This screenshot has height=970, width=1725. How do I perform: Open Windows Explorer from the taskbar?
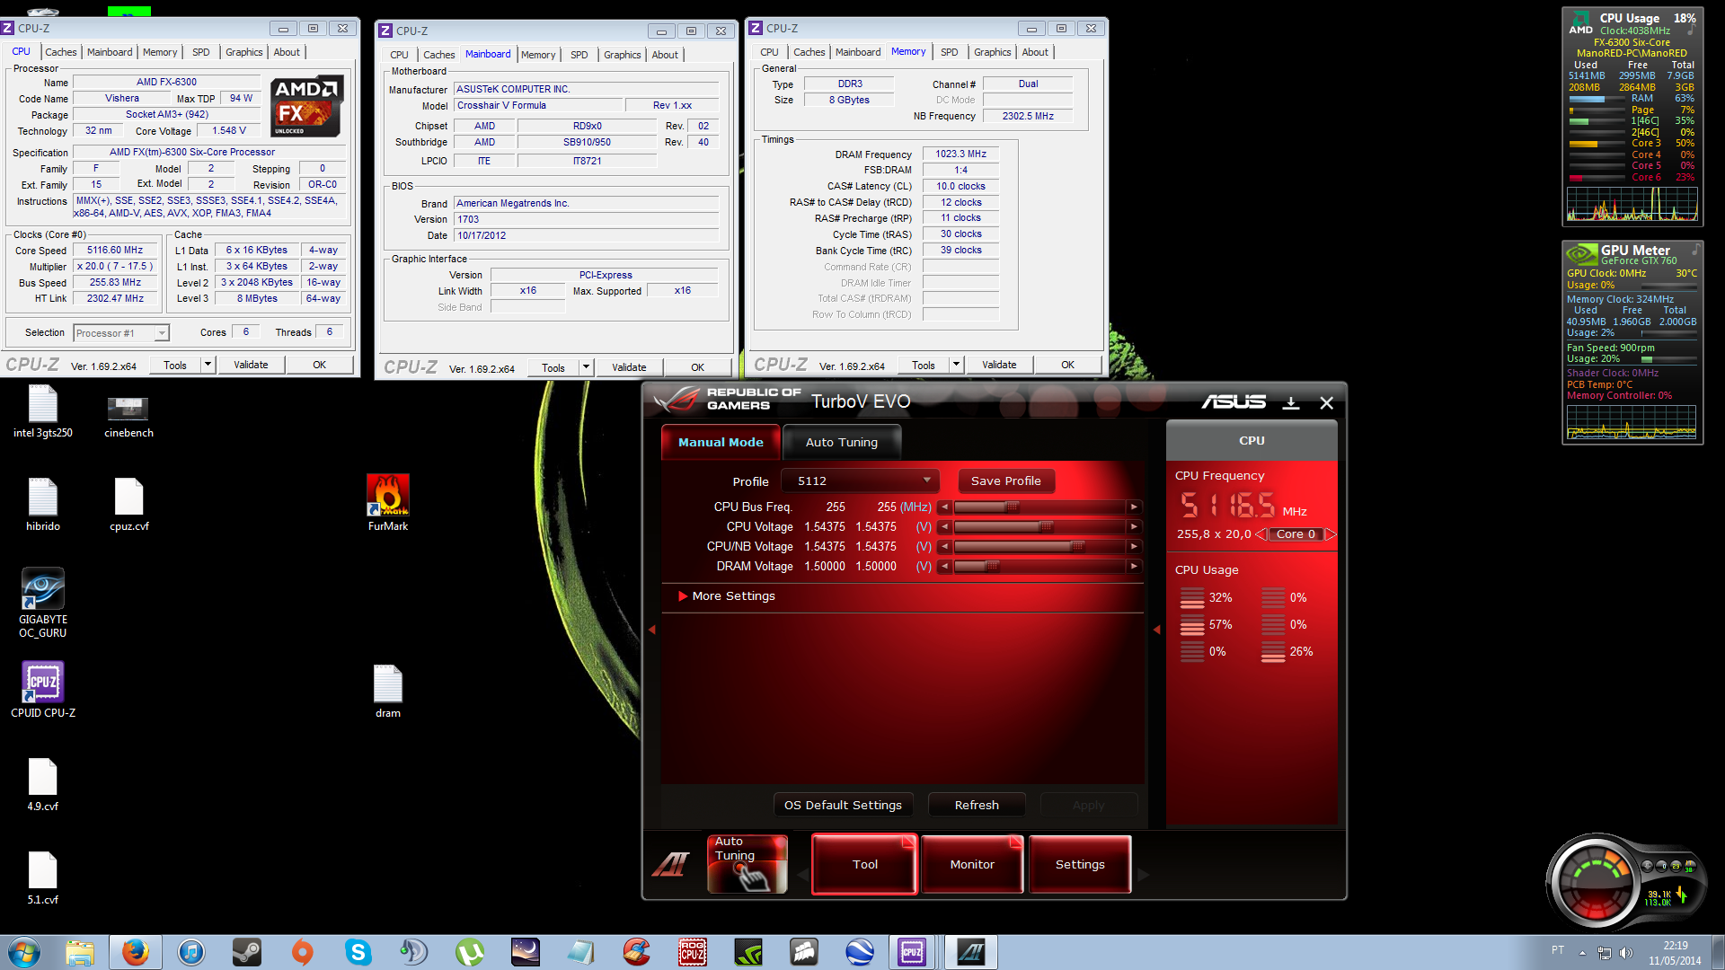(x=80, y=952)
